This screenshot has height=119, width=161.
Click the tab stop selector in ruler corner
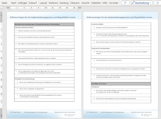tap(2, 8)
